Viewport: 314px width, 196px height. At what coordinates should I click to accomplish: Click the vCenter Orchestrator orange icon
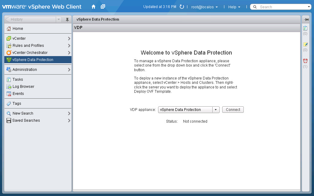(x=9, y=53)
